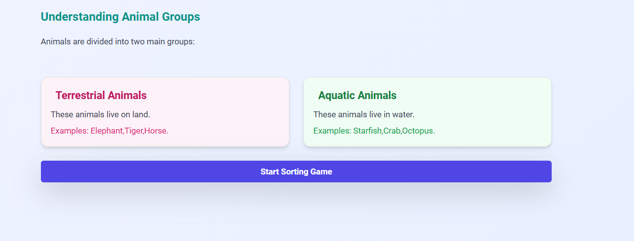The image size is (634, 241).
Task: Click the word Tiger in examples
Action: coord(133,131)
